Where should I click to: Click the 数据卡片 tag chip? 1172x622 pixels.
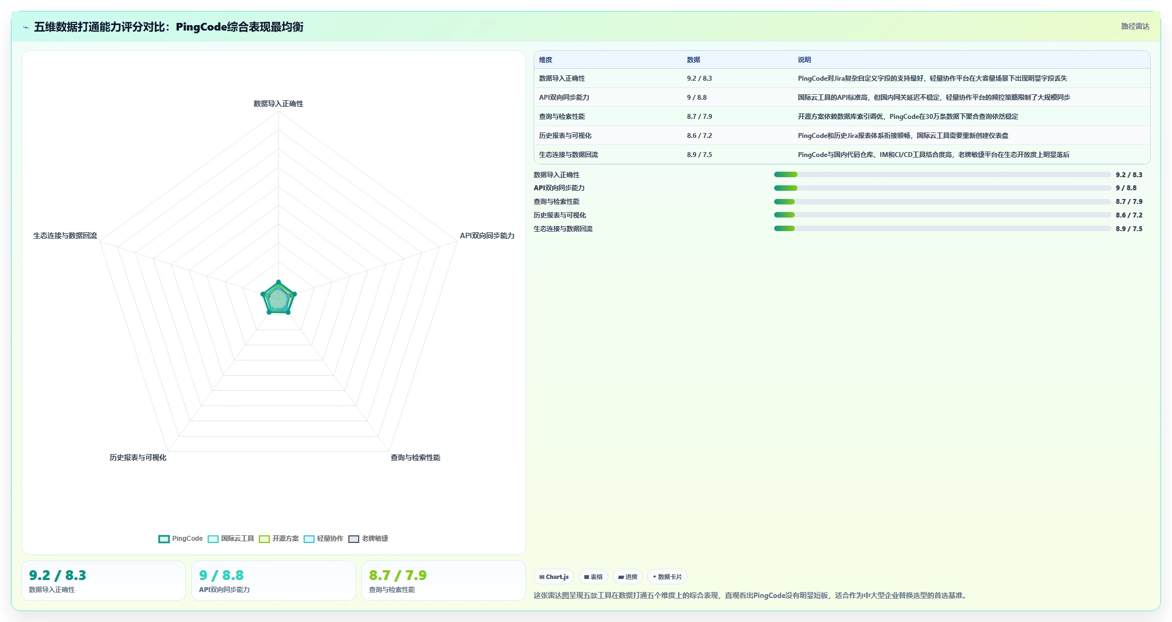[x=667, y=577]
